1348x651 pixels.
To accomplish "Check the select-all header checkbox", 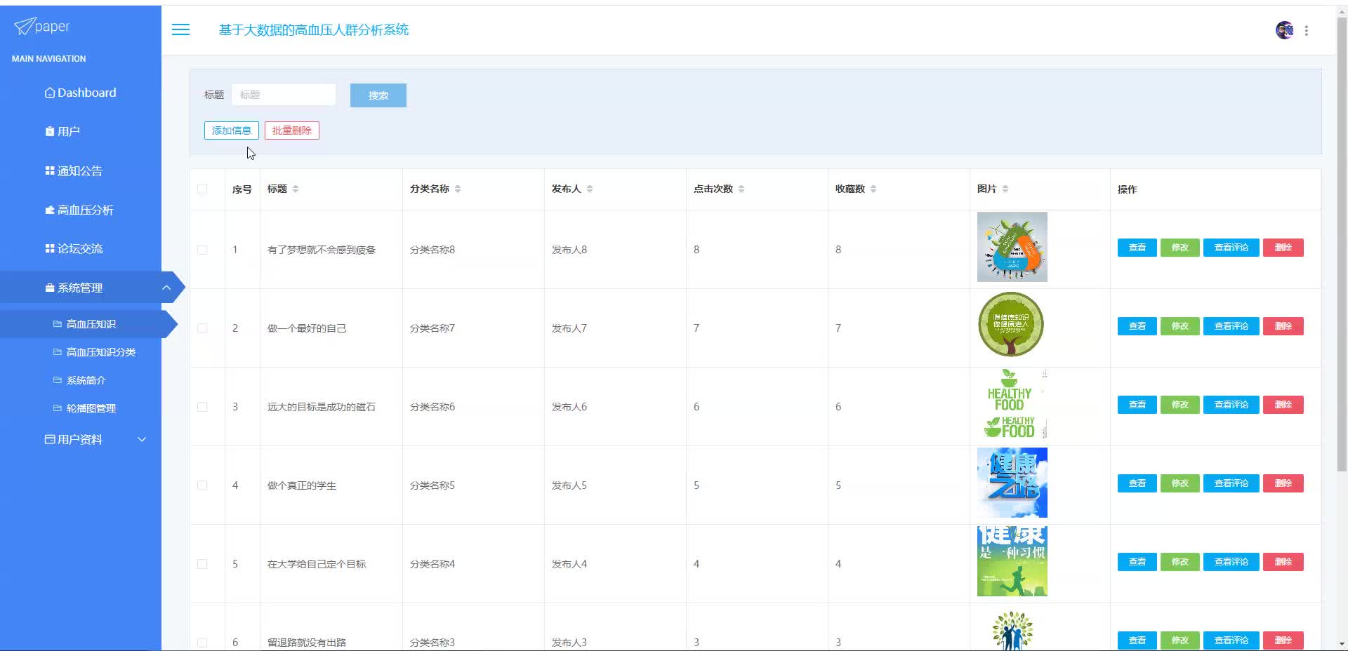I will pyautogui.click(x=202, y=189).
